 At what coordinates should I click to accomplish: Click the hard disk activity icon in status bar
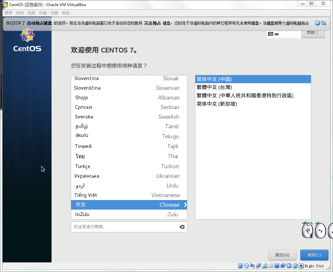point(240,266)
